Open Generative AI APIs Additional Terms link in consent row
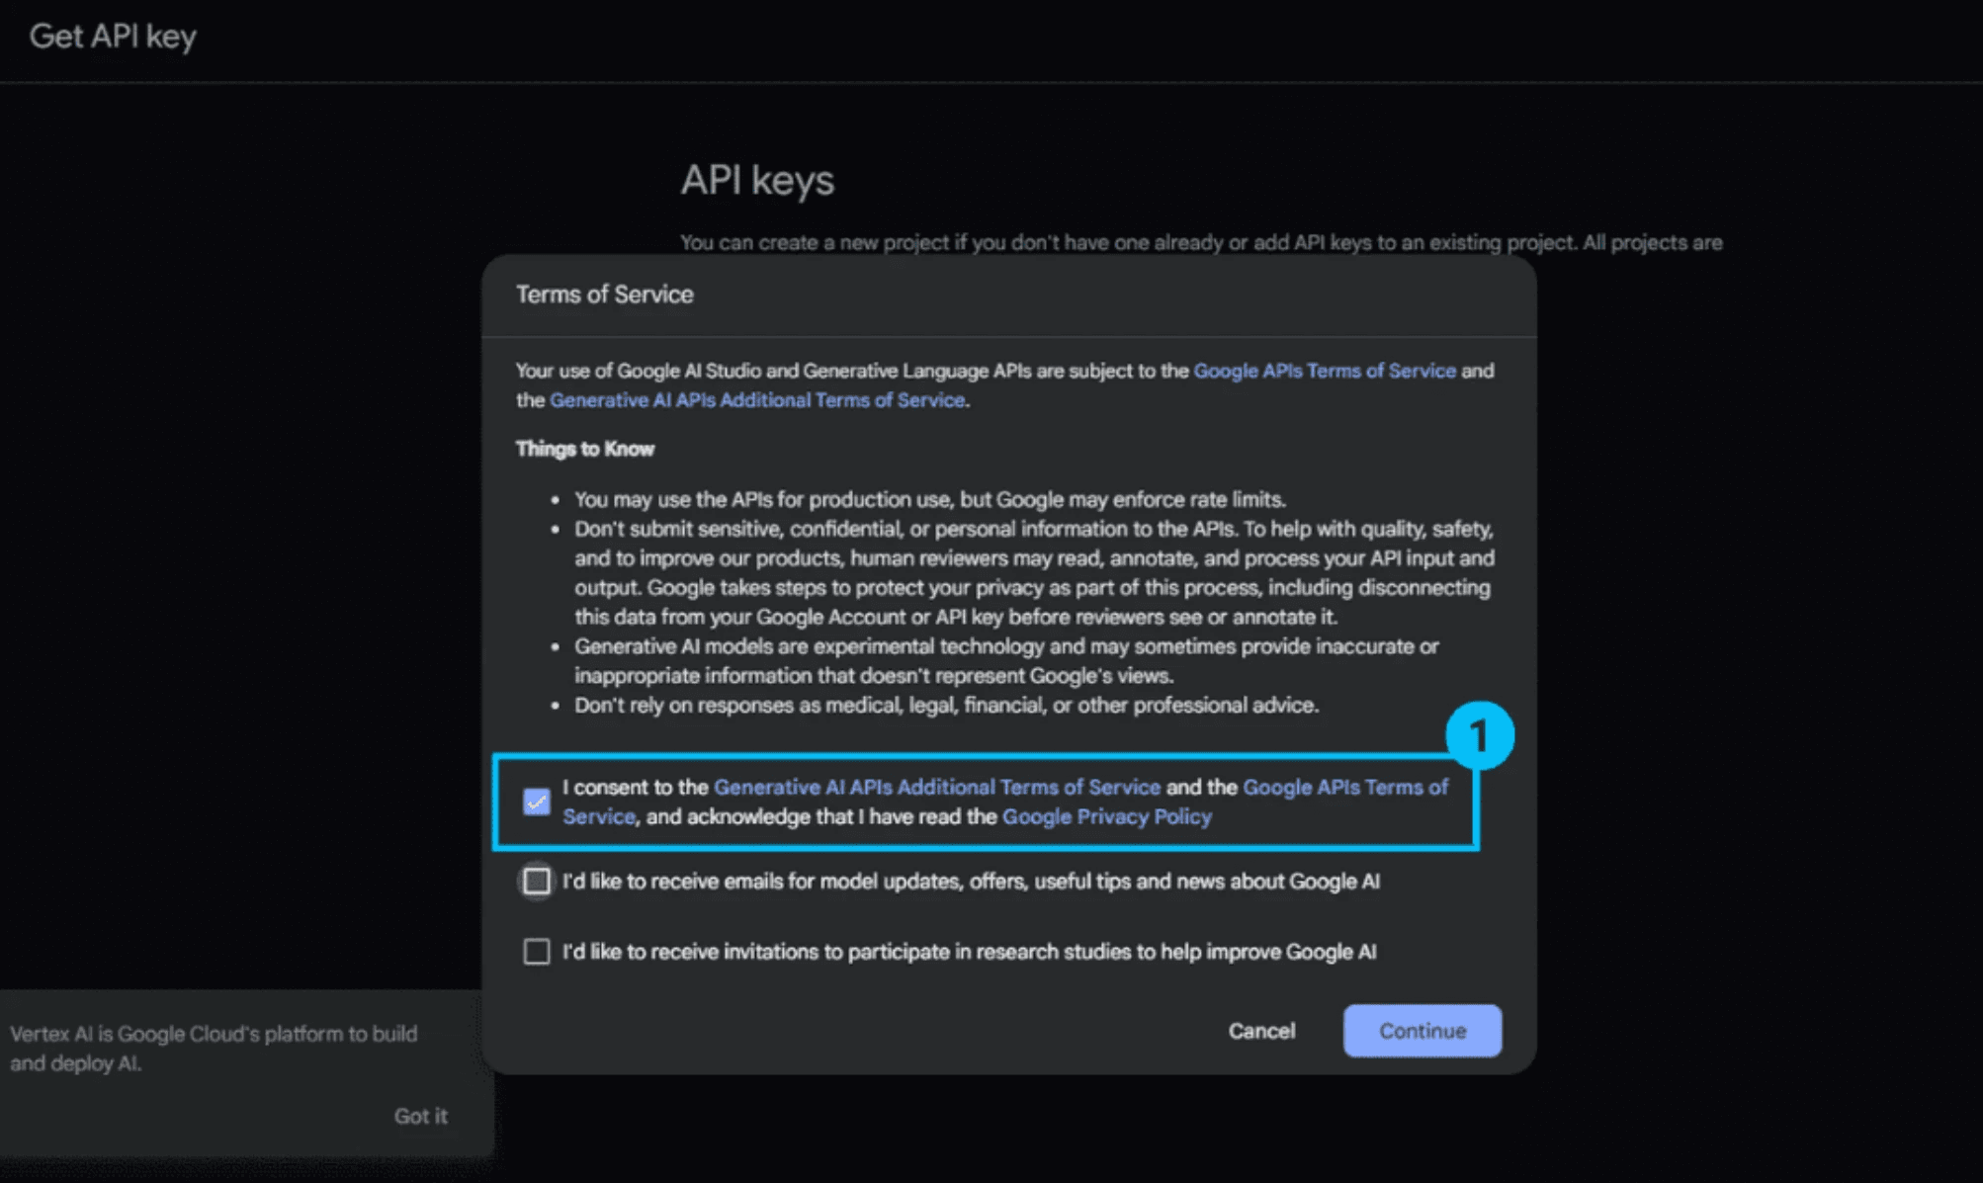This screenshot has height=1183, width=1983. coord(937,788)
